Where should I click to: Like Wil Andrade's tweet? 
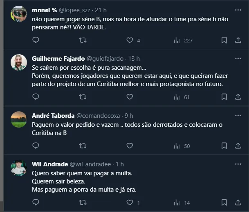(130, 202)
